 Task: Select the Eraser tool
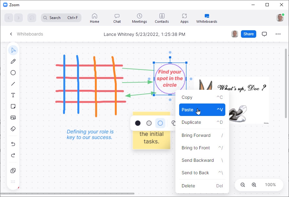point(13,129)
